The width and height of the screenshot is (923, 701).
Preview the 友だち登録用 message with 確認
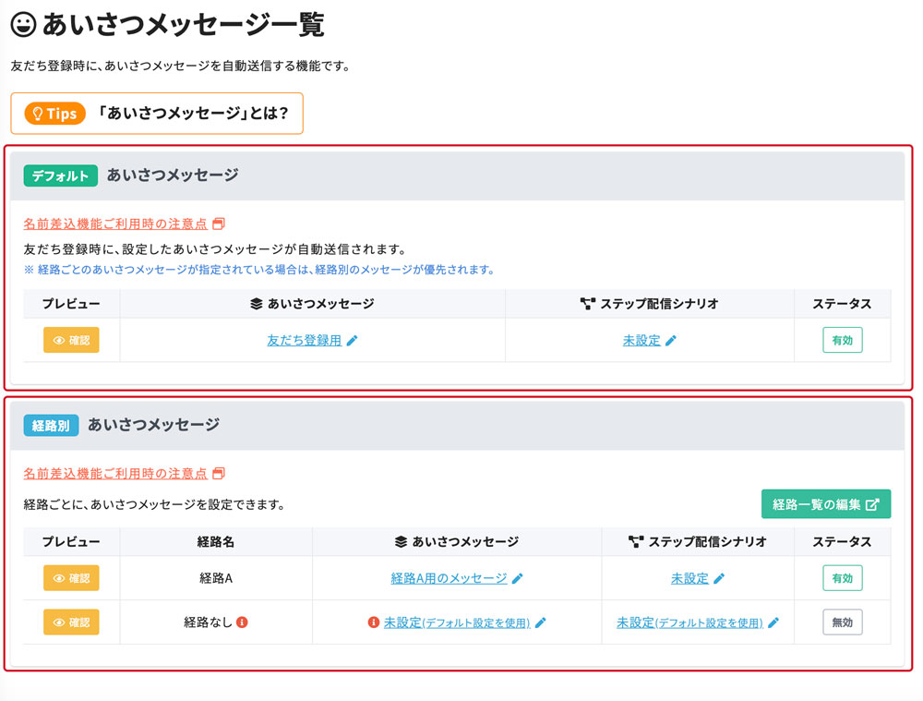(71, 340)
